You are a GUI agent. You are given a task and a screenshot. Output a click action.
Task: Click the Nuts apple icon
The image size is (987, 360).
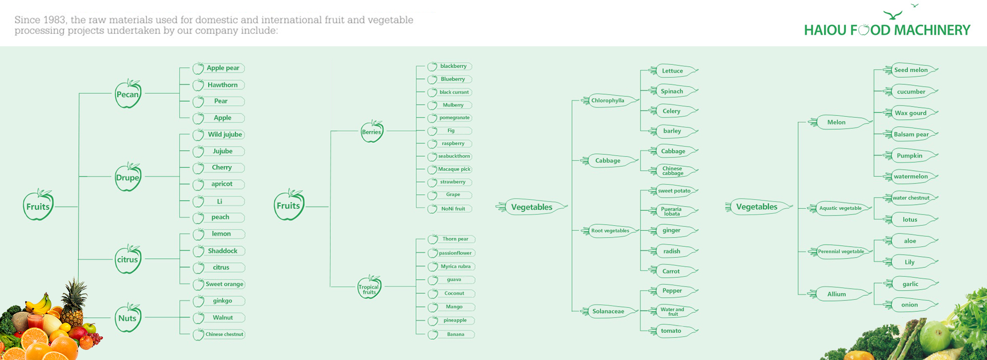(127, 317)
